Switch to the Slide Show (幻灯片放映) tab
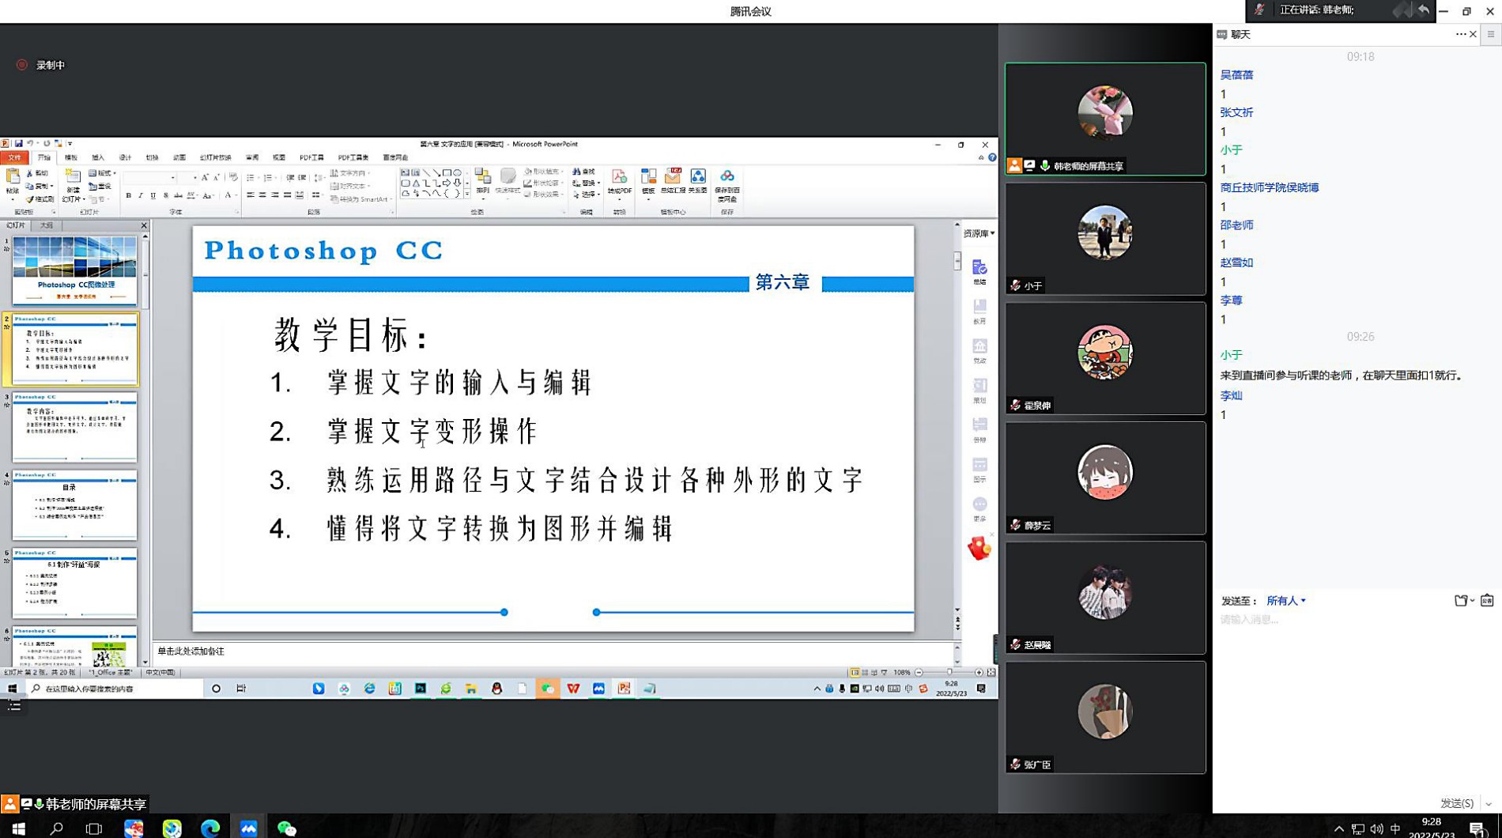The height and width of the screenshot is (838, 1502). coord(215,157)
